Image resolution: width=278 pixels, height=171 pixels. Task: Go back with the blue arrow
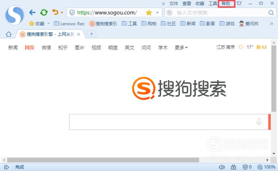tap(32, 12)
